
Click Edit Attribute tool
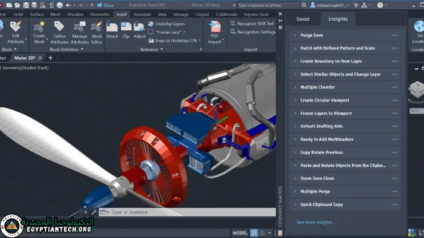pyautogui.click(x=16, y=33)
